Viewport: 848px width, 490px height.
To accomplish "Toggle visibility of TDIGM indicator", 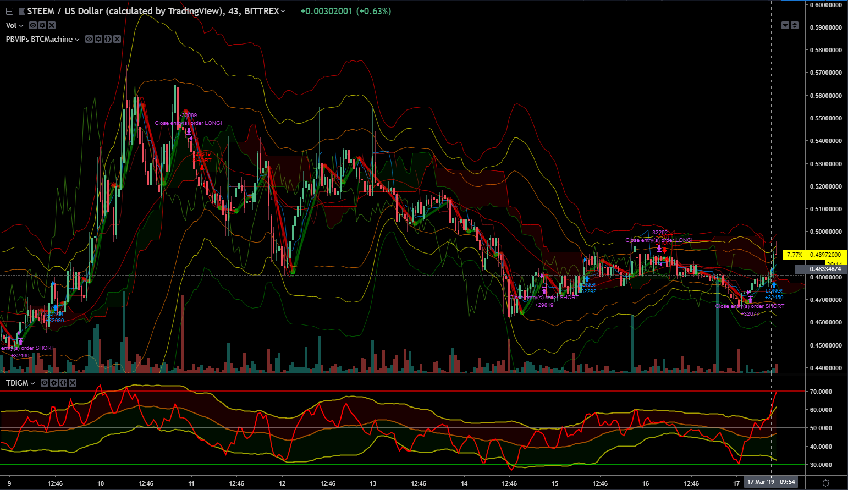I will (x=45, y=383).
